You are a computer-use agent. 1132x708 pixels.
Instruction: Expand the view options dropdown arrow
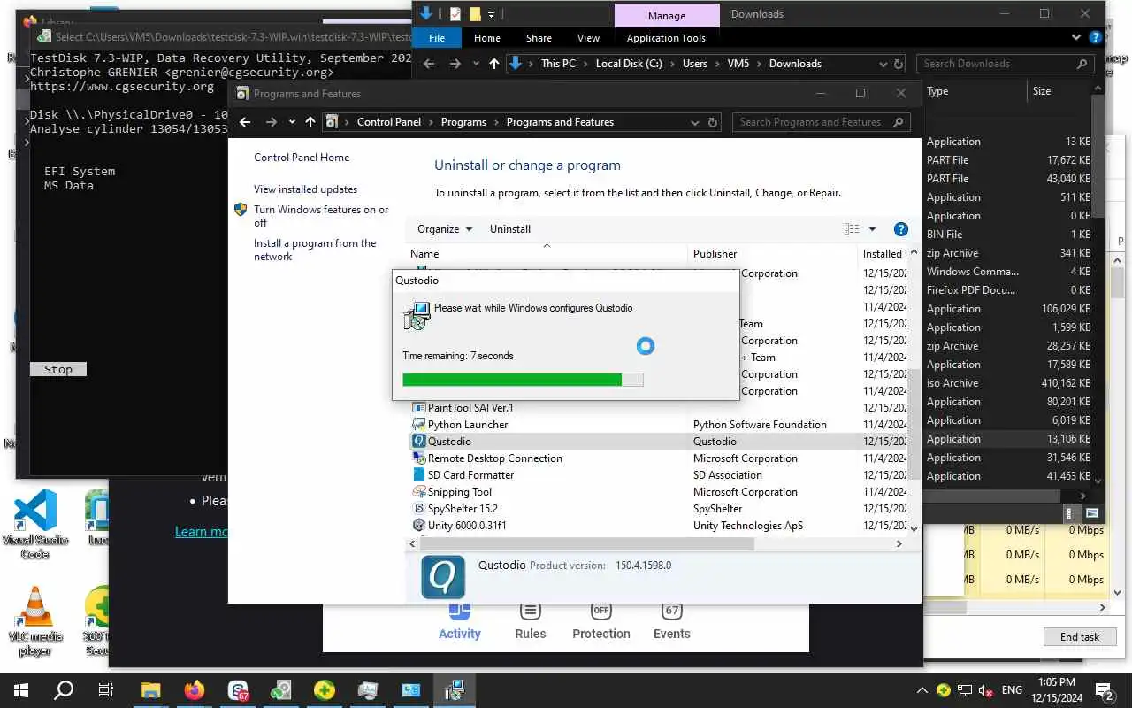point(872,229)
